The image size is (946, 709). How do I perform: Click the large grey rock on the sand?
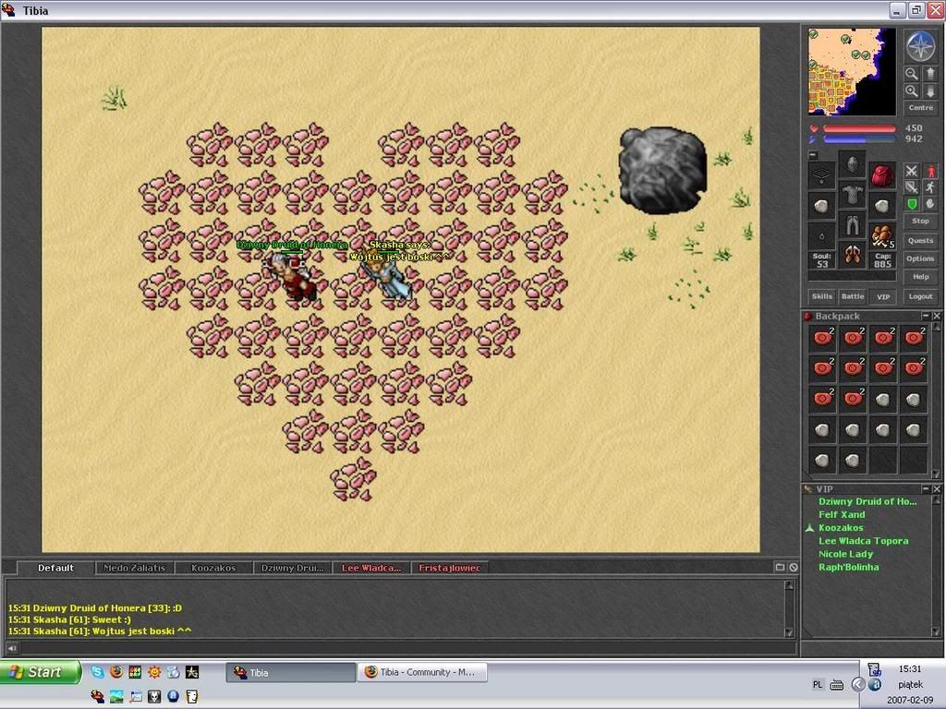click(x=662, y=170)
